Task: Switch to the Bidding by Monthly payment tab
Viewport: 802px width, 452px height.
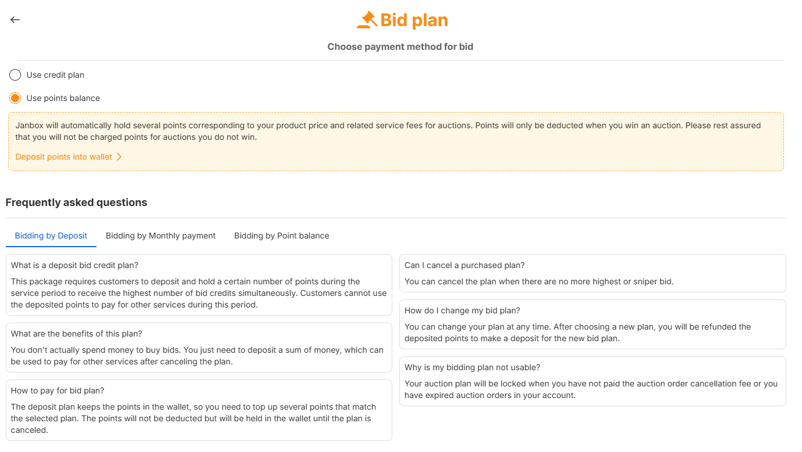Action: point(160,236)
